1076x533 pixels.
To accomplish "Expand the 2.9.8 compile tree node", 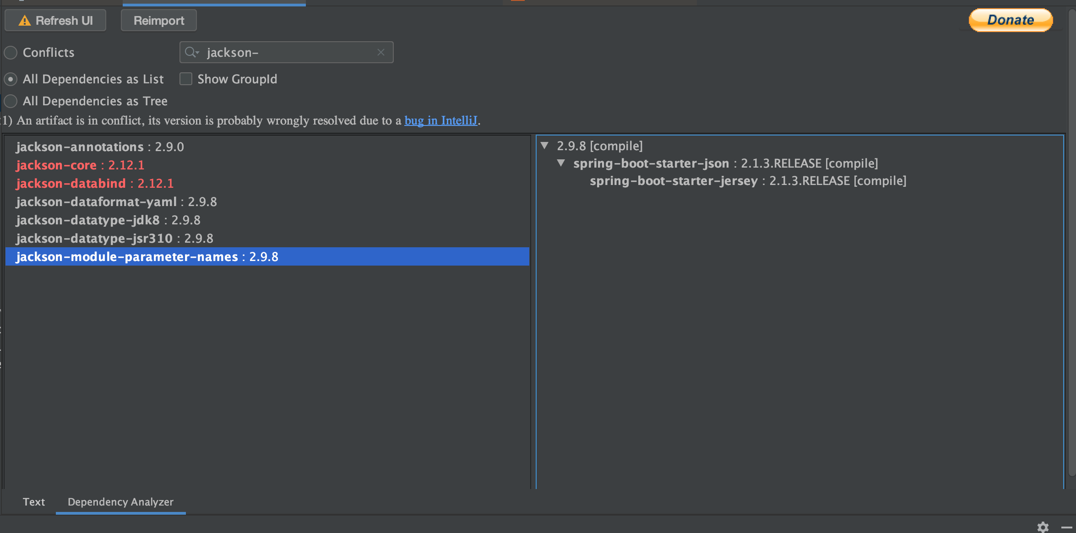I will [545, 146].
